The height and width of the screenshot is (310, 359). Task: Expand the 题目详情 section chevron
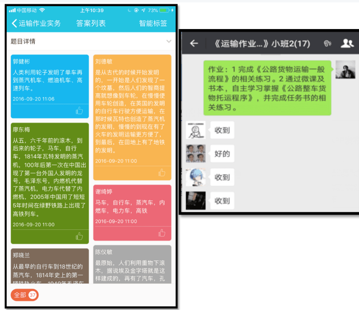click(x=169, y=41)
